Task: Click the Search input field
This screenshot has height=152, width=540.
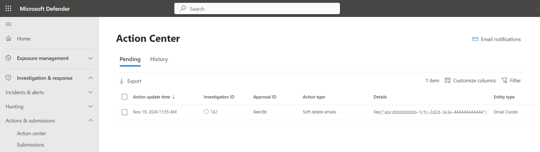Action: (x=257, y=9)
